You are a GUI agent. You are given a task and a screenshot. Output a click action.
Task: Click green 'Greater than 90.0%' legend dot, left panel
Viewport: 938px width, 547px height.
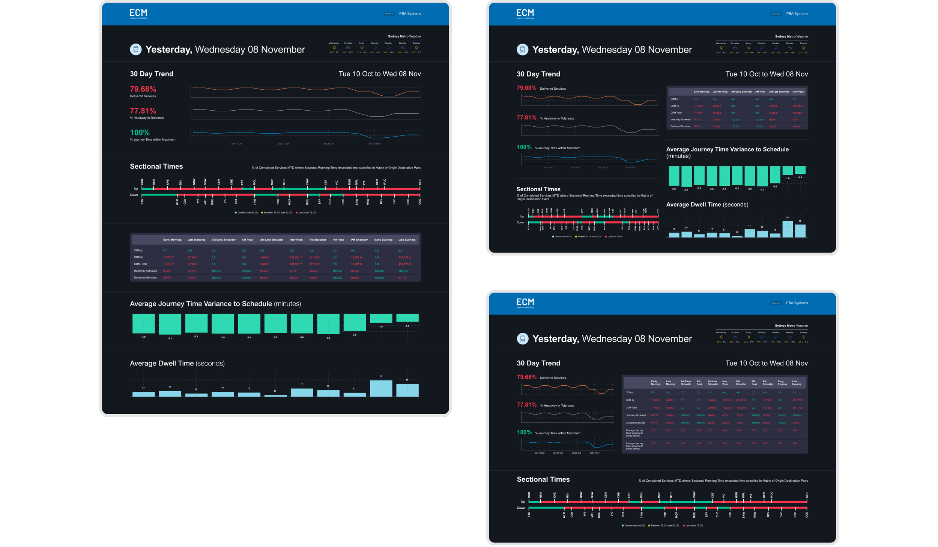coord(236,212)
